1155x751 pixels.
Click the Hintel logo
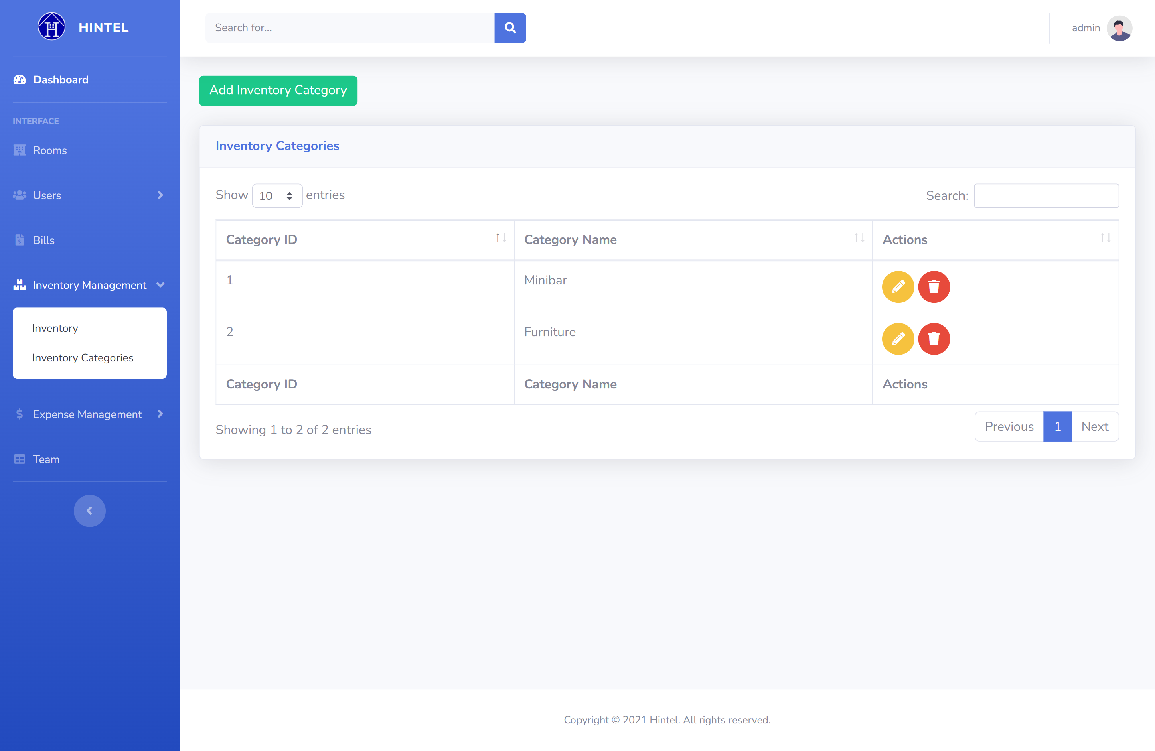pos(51,27)
